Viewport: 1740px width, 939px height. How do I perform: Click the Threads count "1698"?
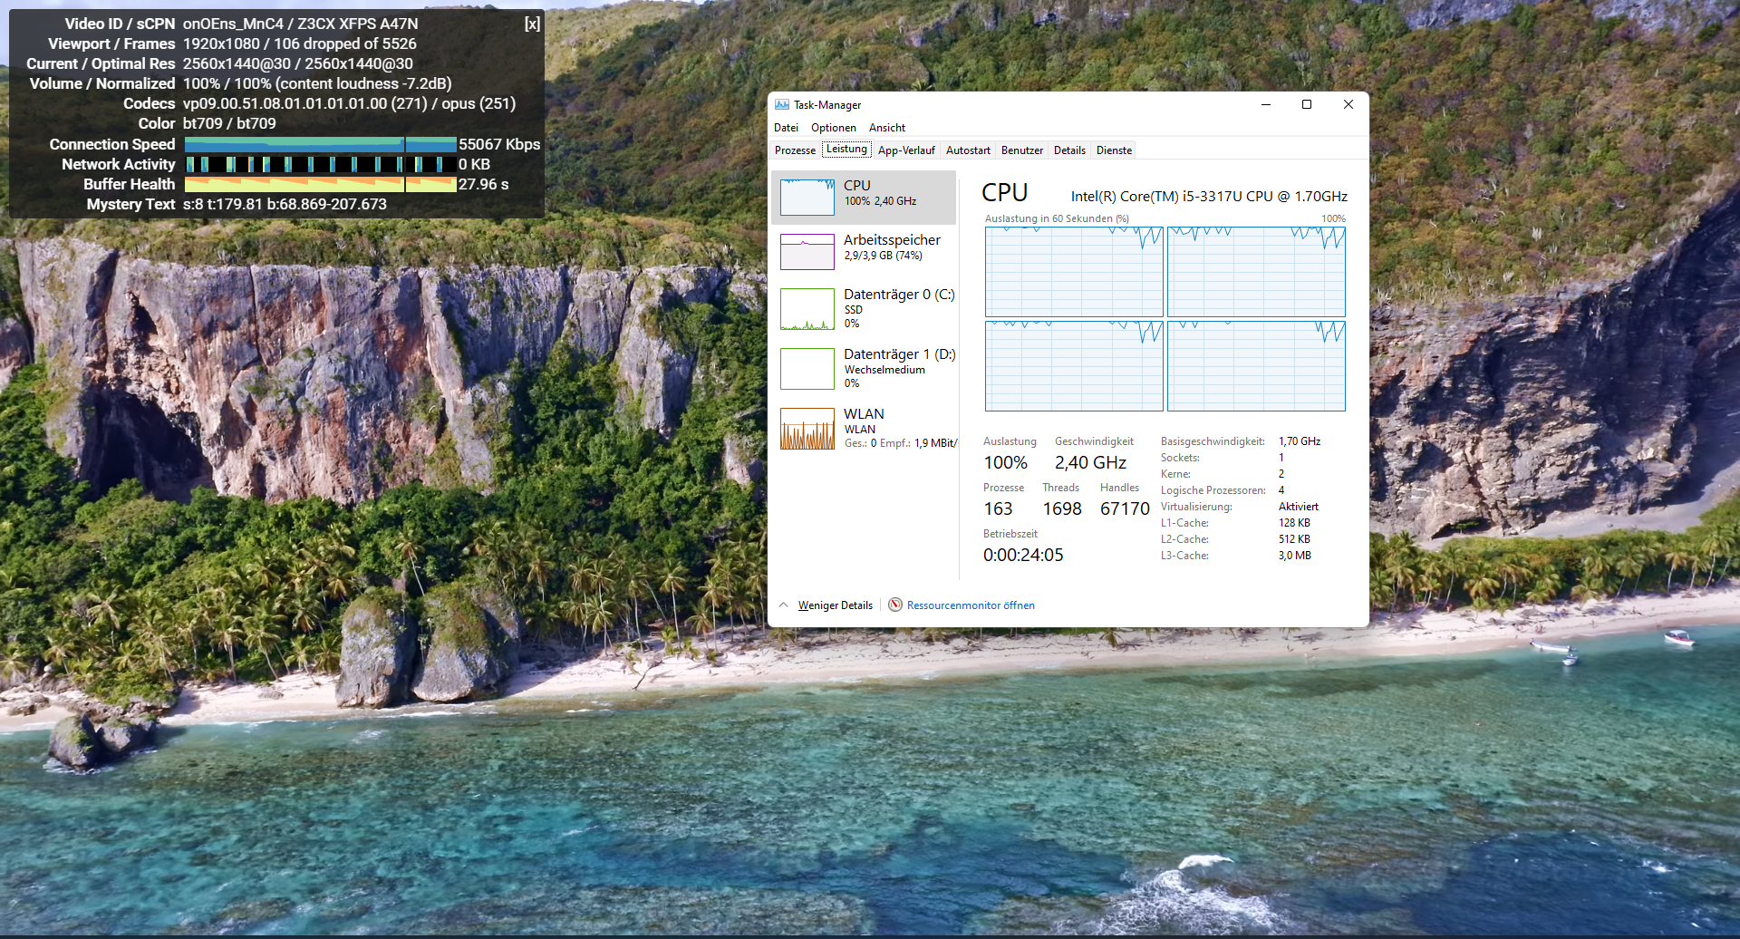pyautogui.click(x=1062, y=508)
